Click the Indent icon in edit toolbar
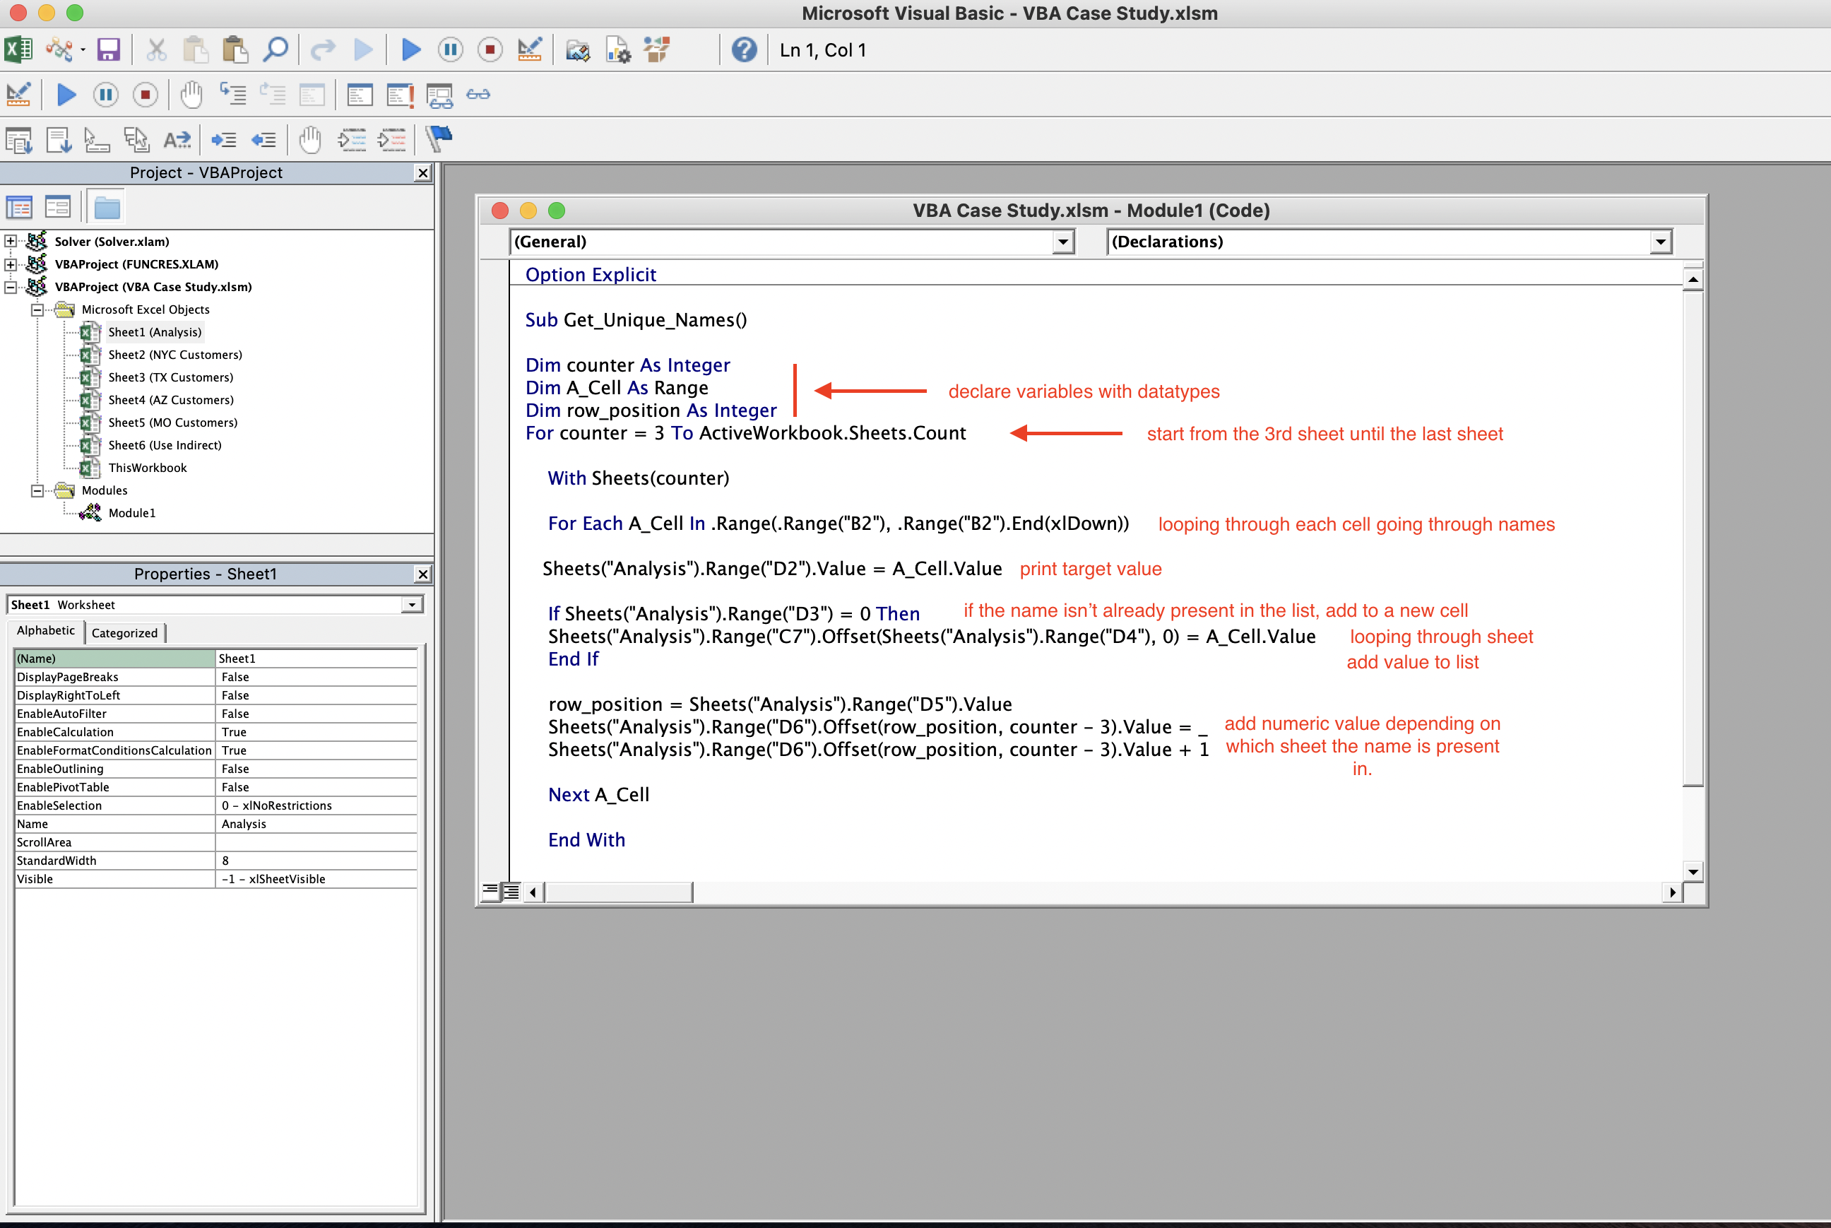 point(224,140)
